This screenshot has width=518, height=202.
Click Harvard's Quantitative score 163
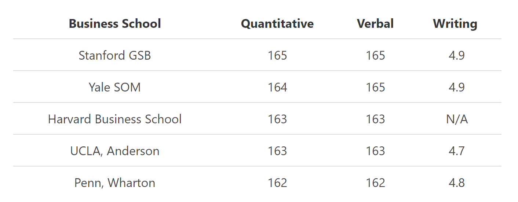click(x=277, y=119)
